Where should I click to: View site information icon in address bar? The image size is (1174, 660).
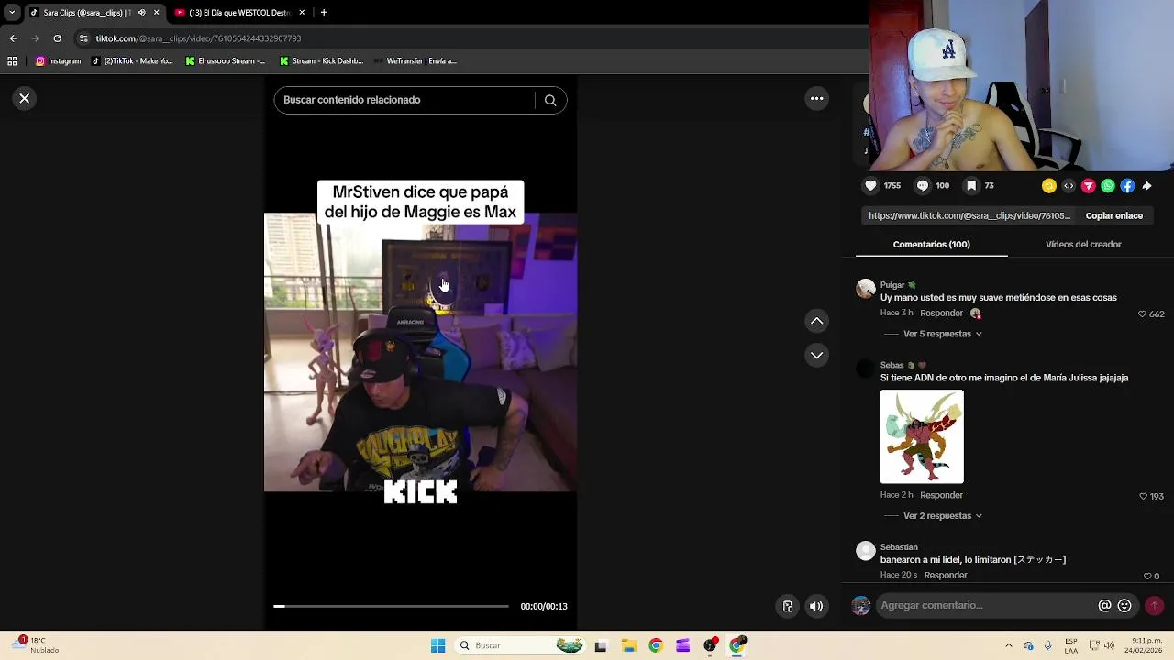tap(83, 38)
